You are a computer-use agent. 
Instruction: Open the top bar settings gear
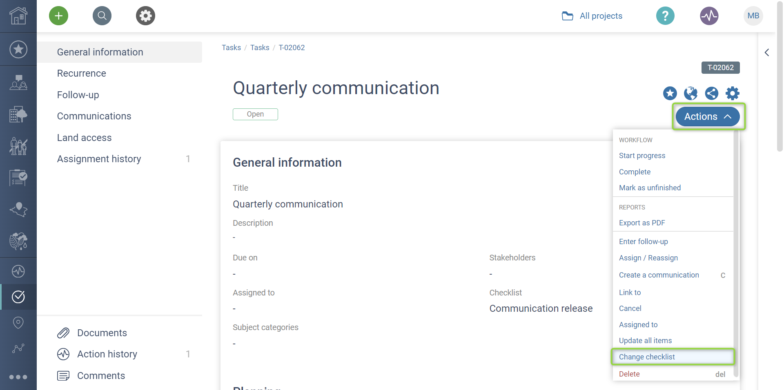[145, 16]
